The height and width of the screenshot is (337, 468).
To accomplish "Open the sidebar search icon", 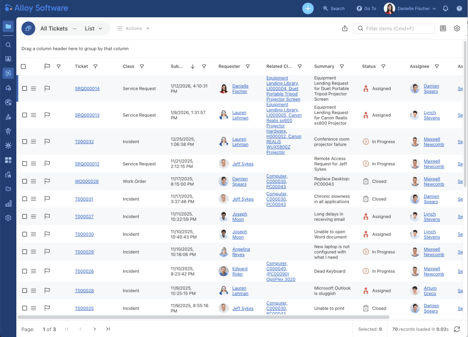I will tap(8, 45).
